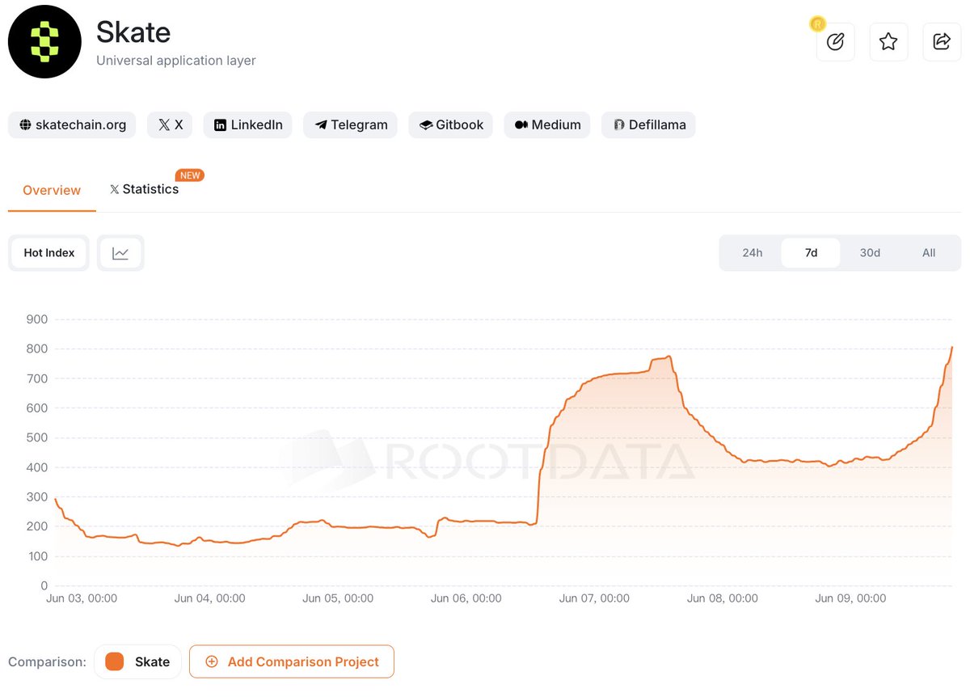The width and height of the screenshot is (970, 697).
Task: Switch to the X Statistics tab
Action: click(x=145, y=189)
